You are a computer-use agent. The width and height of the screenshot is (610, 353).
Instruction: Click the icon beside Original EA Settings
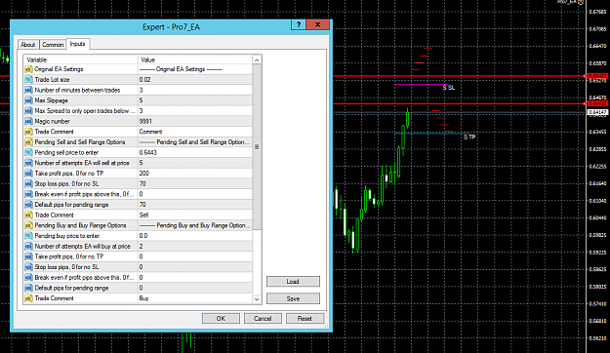coord(28,69)
